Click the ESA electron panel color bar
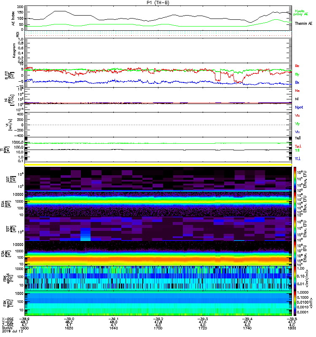Image resolution: width=316 pixels, height=337 pixels. pyautogui.click(x=295, y=254)
